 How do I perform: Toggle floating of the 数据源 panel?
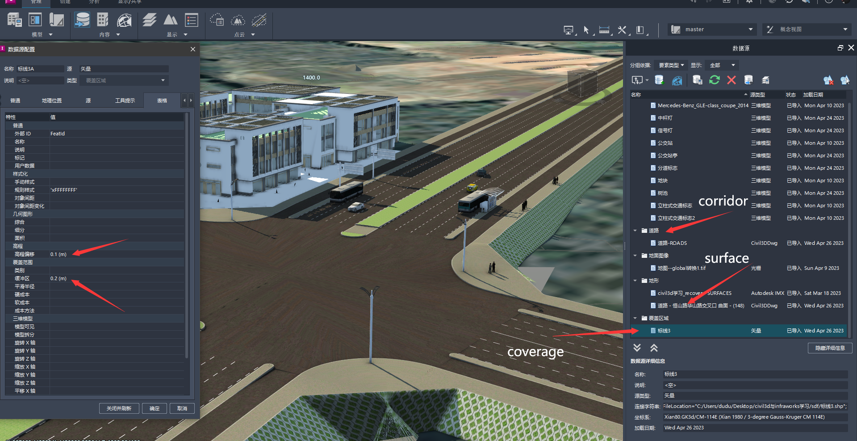pyautogui.click(x=840, y=48)
